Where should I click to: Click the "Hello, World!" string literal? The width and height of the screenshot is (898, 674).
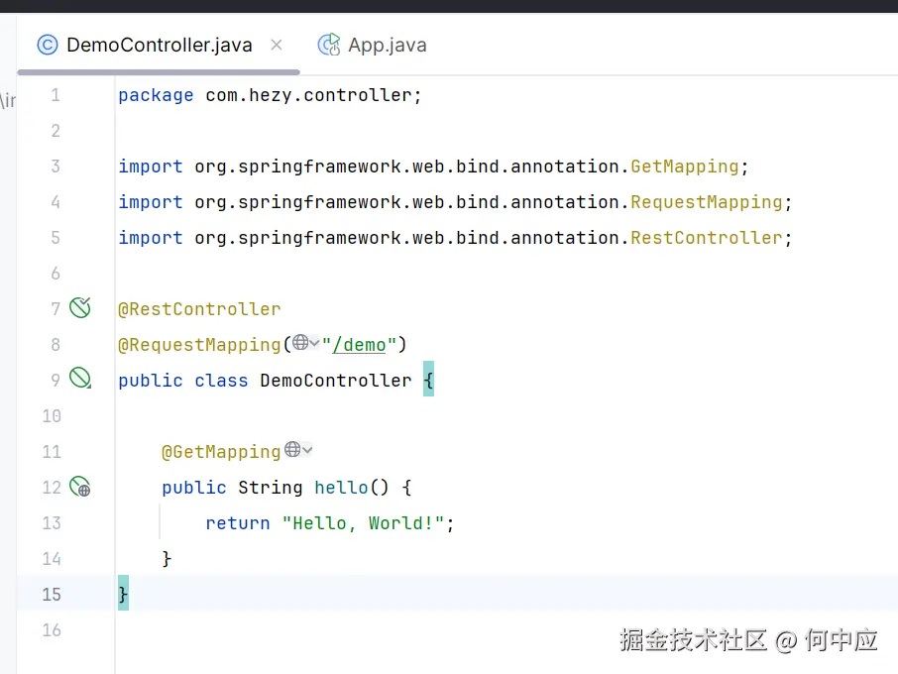tap(363, 523)
